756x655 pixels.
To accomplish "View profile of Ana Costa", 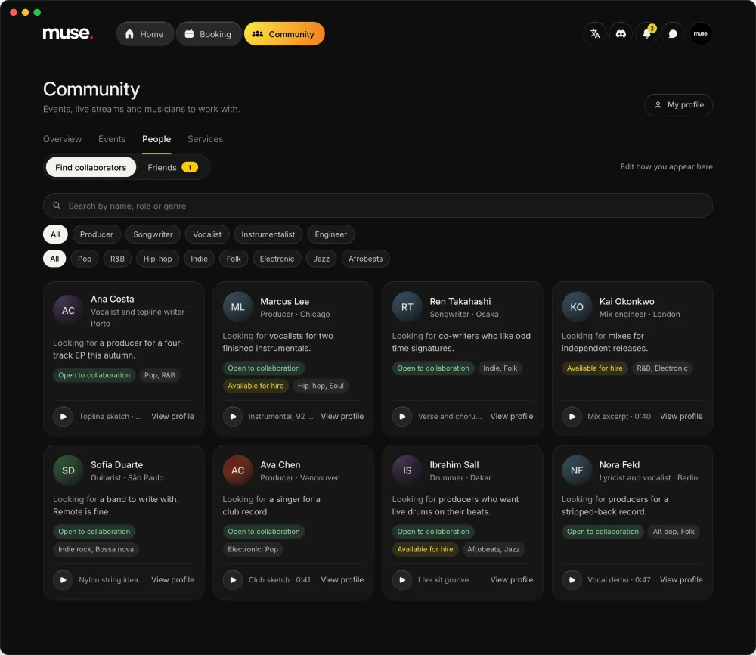I will point(172,416).
